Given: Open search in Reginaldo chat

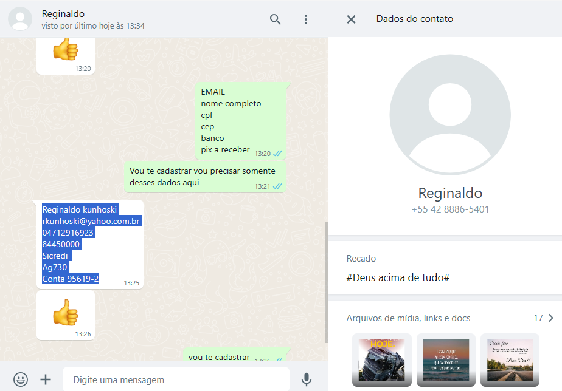Looking at the screenshot, I should pyautogui.click(x=276, y=19).
